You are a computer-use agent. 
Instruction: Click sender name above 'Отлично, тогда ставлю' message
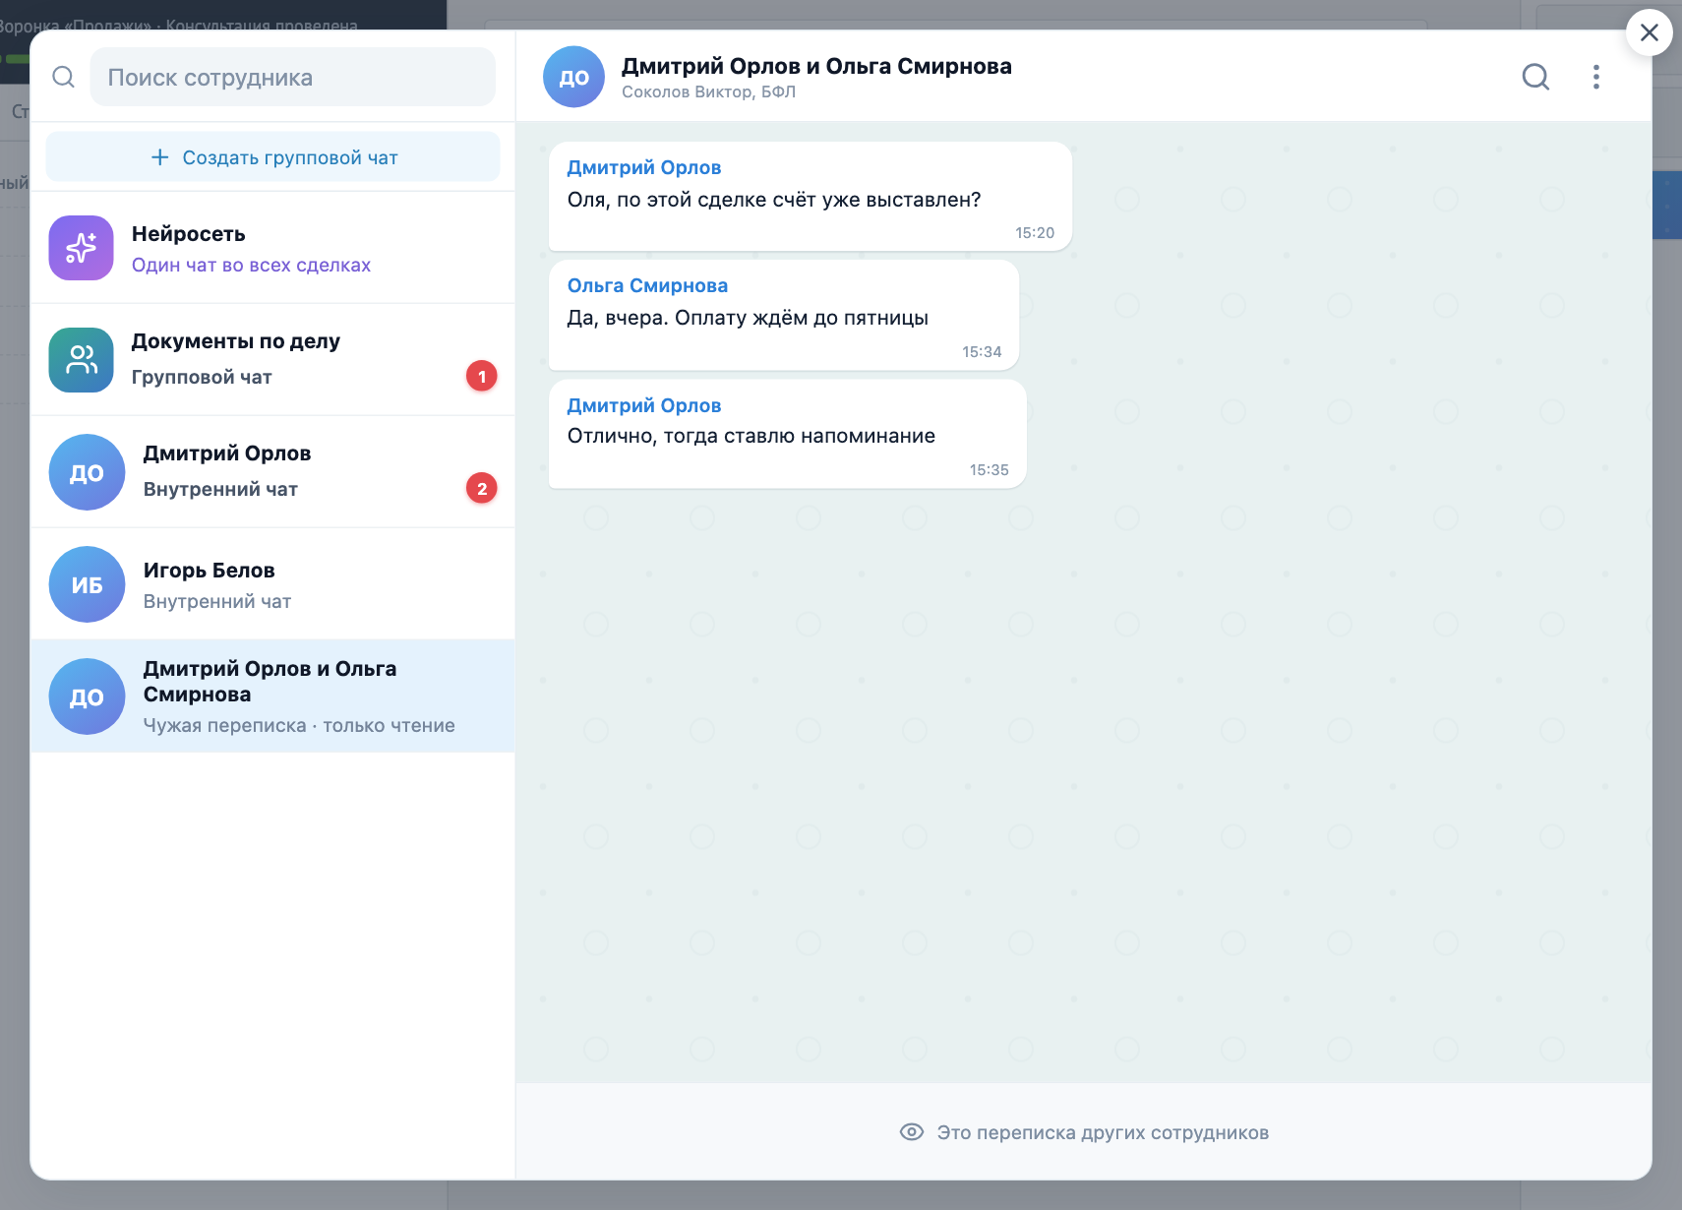[x=644, y=405]
